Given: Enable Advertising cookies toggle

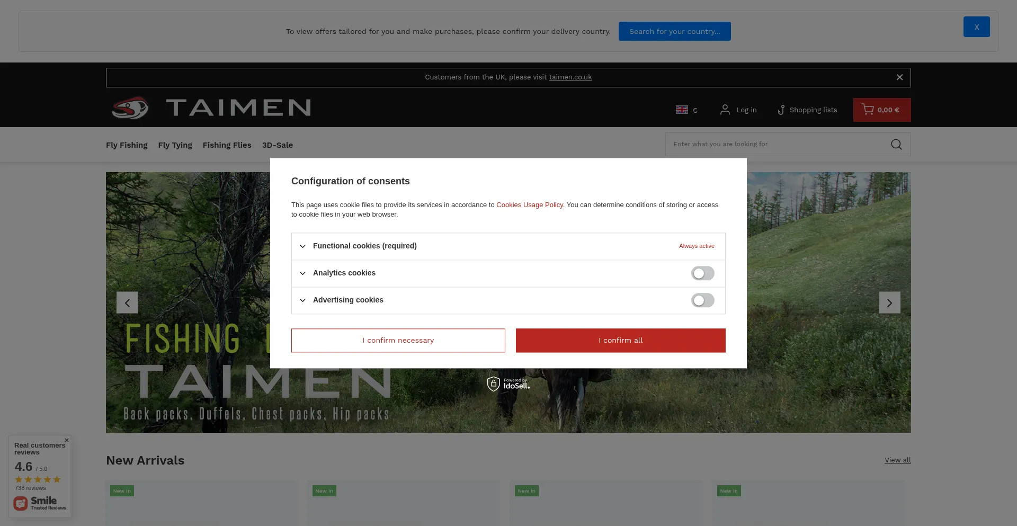Looking at the screenshot, I should point(702,300).
